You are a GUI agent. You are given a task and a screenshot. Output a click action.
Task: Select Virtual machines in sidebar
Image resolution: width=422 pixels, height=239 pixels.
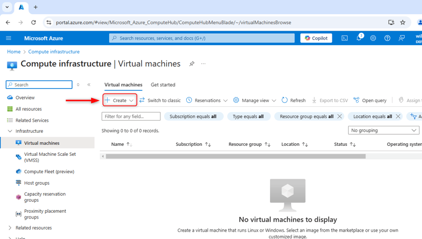pyautogui.click(x=47, y=143)
